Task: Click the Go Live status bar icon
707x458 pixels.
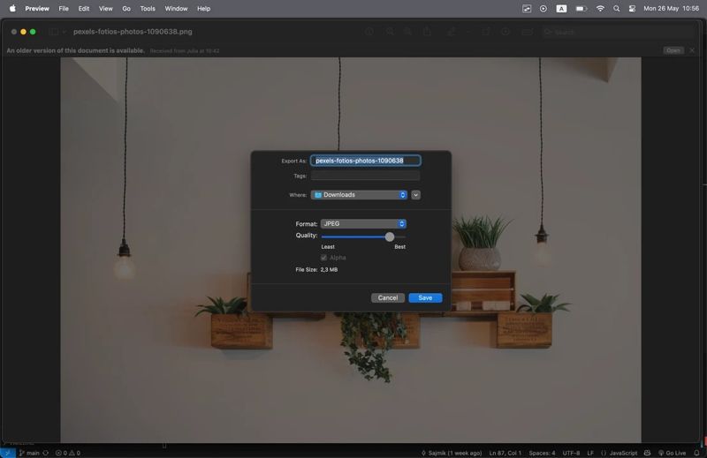Action: point(672,453)
